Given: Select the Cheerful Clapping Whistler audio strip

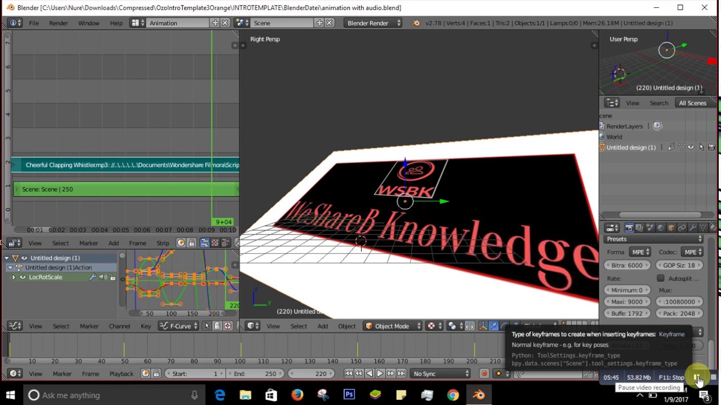Looking at the screenshot, I should [x=126, y=165].
